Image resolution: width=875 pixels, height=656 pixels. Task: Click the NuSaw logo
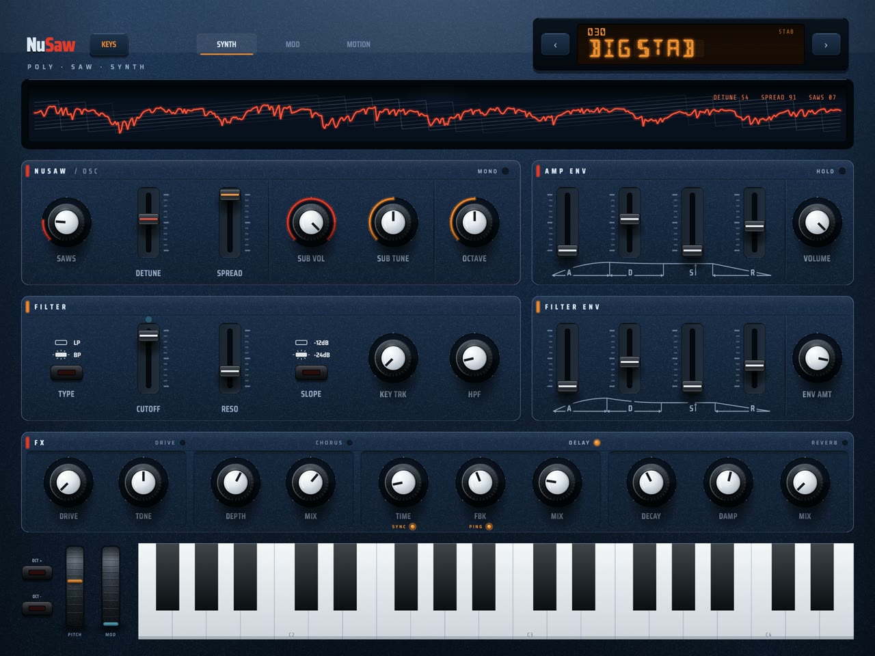pyautogui.click(x=51, y=45)
